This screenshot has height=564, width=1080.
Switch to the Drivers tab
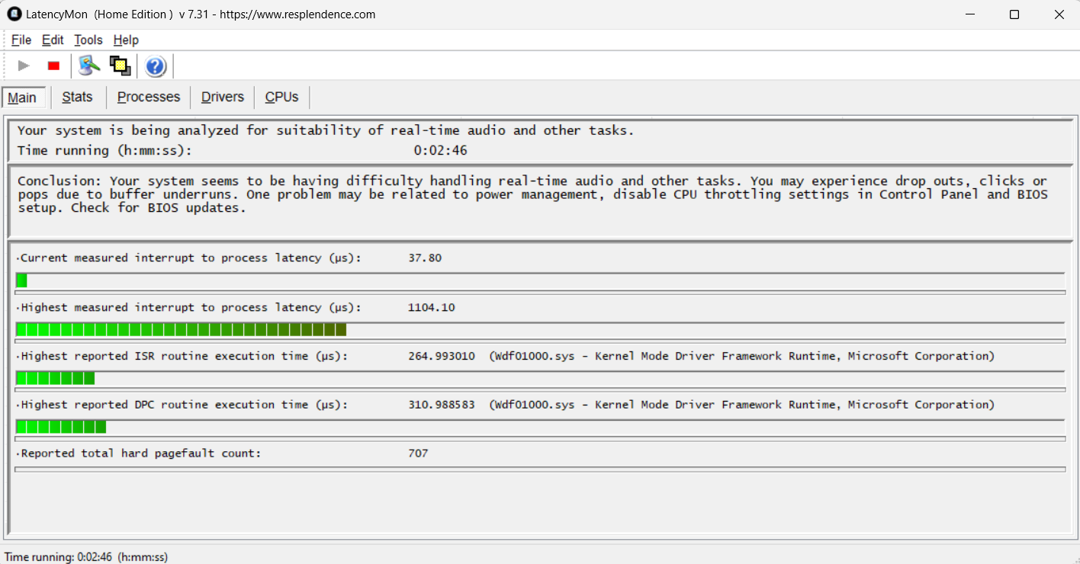click(x=223, y=98)
